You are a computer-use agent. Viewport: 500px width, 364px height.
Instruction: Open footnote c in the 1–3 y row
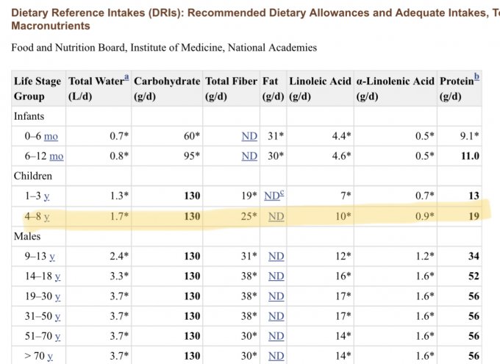click(x=281, y=193)
